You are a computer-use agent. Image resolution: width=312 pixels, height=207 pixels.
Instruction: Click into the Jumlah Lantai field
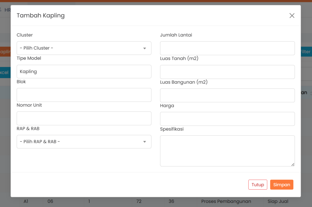(x=227, y=48)
